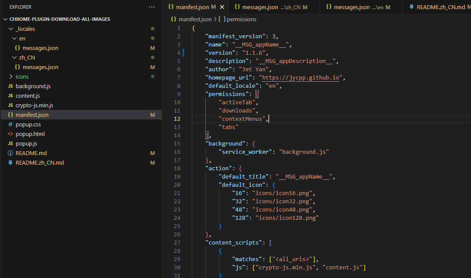Image resolution: width=471 pixels, height=278 pixels.
Task: Click JS icon next to content.js
Action: [10, 96]
